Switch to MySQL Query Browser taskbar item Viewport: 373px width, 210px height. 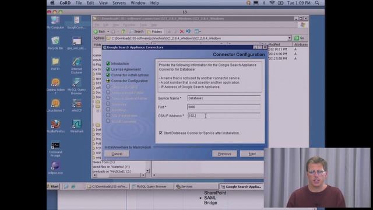click(x=152, y=187)
